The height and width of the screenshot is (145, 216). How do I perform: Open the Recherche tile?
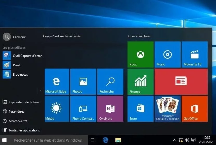110,82
